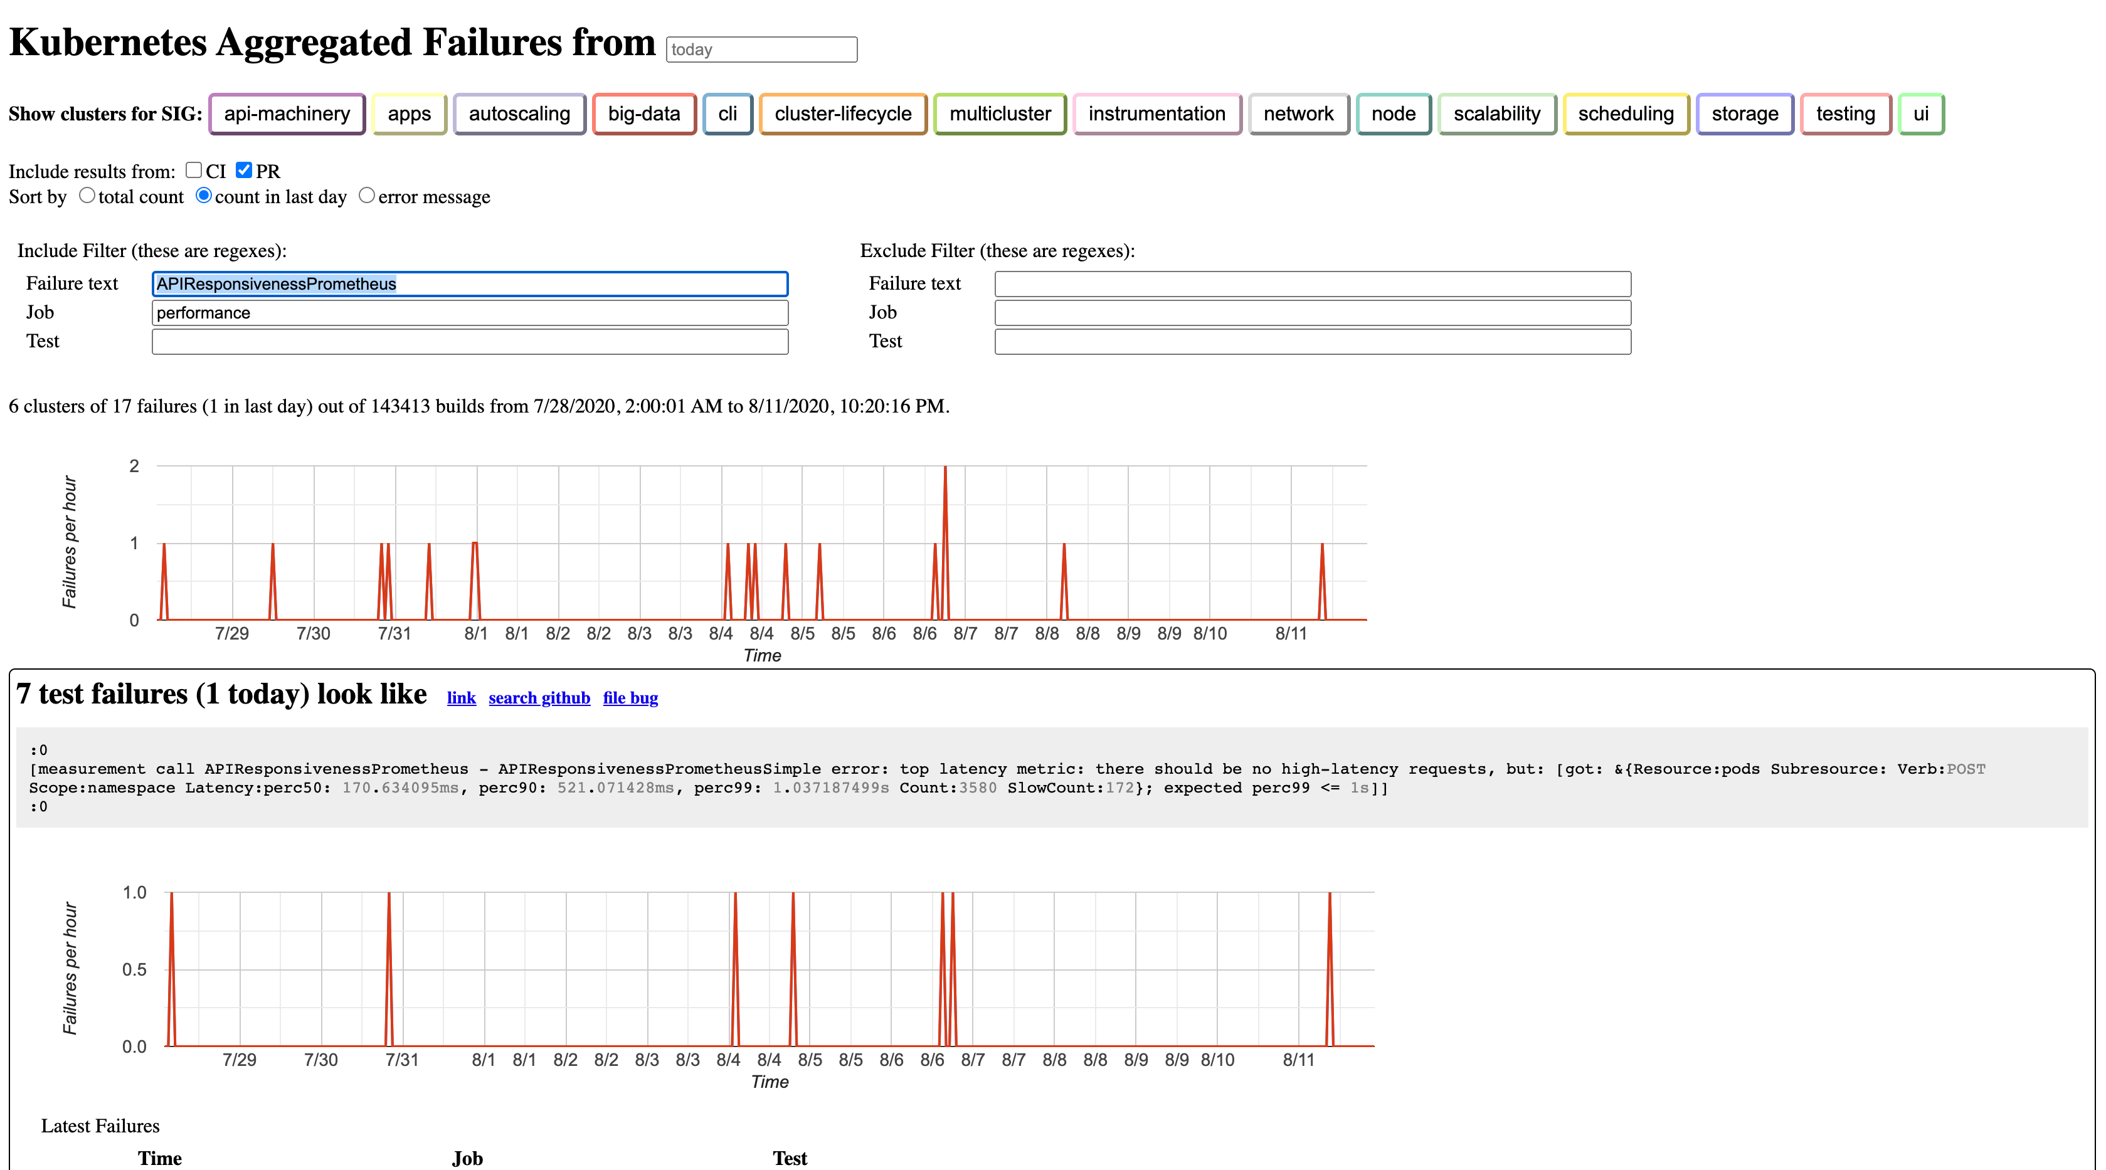
Task: Click the Job column header
Action: (x=468, y=1157)
